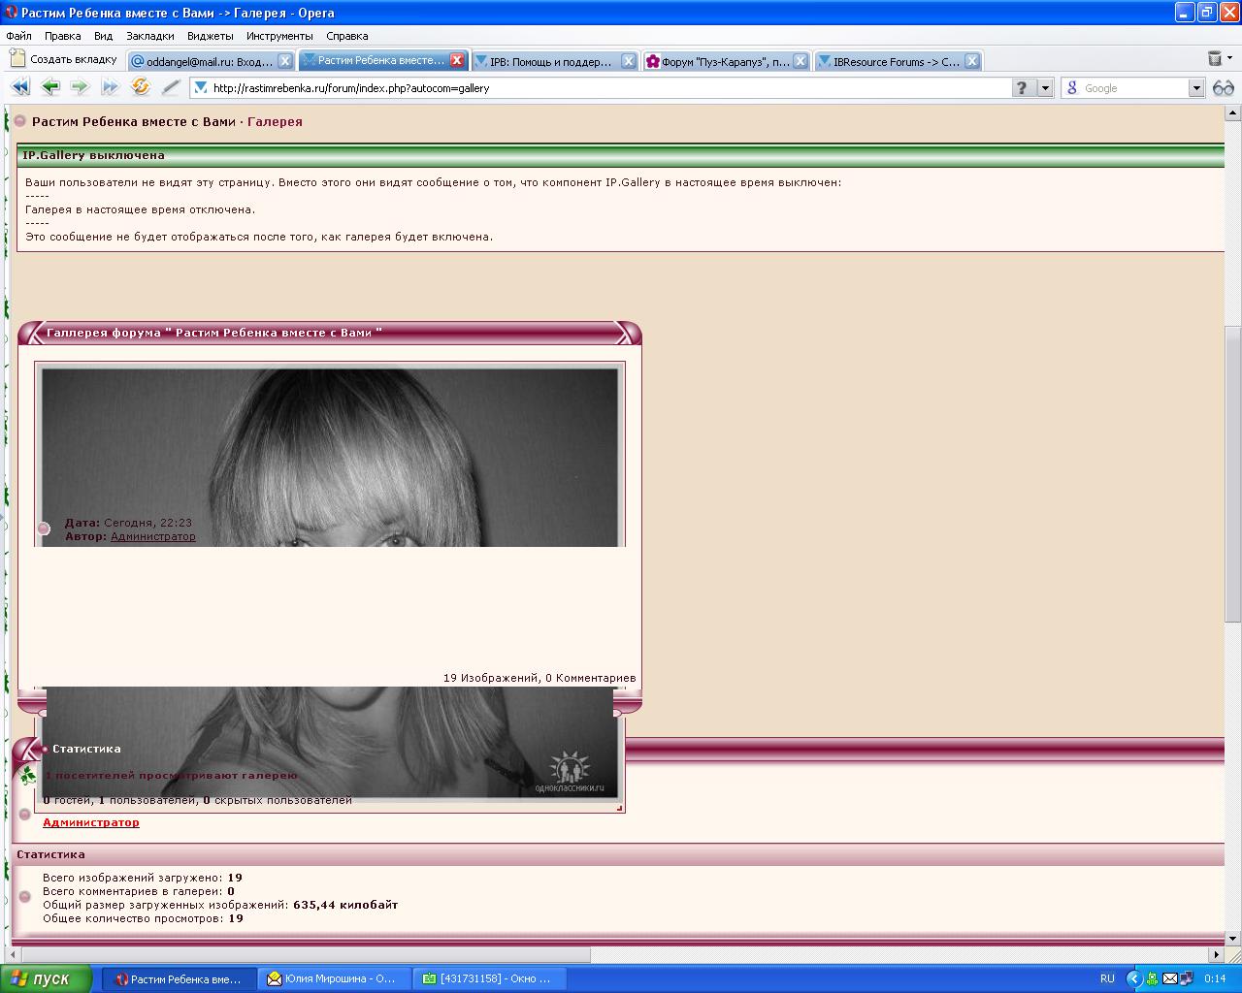Click the Create new tab page icon
The width and height of the screenshot is (1242, 993).
[16, 59]
